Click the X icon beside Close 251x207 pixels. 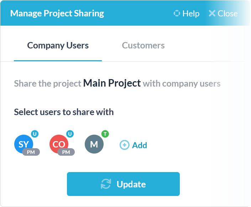point(212,13)
